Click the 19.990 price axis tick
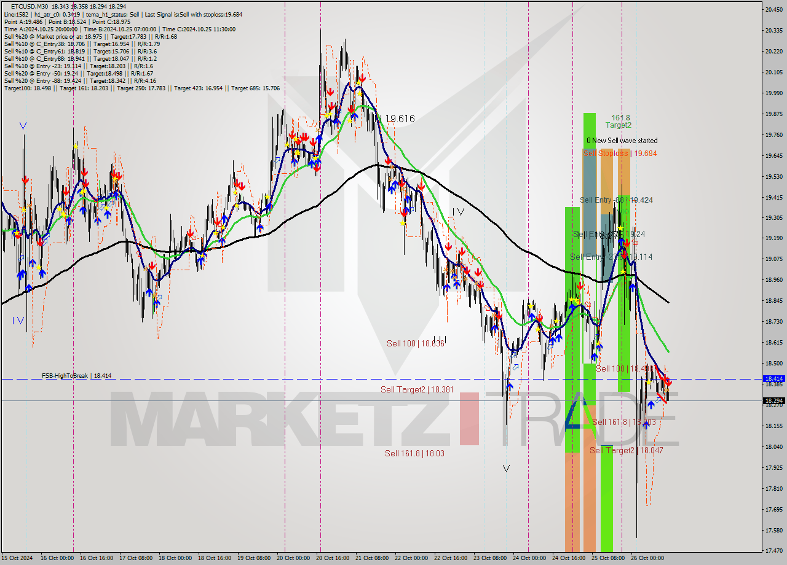This screenshot has width=787, height=565. pyautogui.click(x=773, y=93)
